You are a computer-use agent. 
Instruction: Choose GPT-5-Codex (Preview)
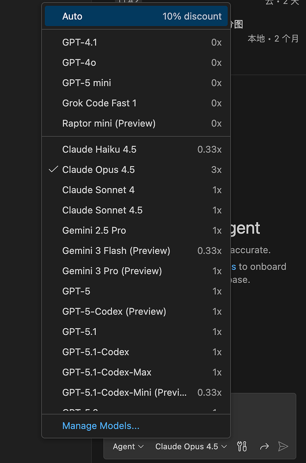pyautogui.click(x=136, y=312)
